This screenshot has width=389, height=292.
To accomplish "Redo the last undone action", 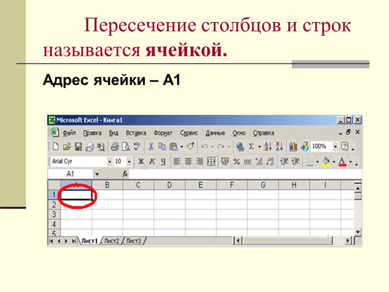I will [x=221, y=146].
